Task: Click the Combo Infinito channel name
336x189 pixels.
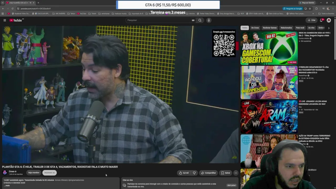Action: click(304, 39)
